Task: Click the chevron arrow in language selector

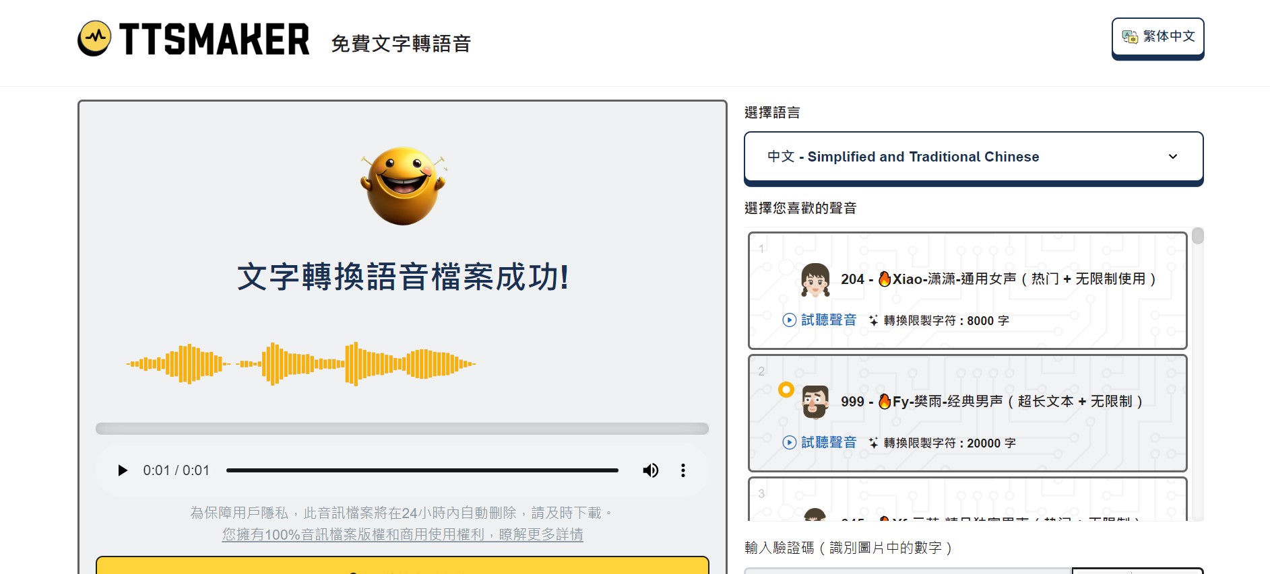Action: (1172, 157)
